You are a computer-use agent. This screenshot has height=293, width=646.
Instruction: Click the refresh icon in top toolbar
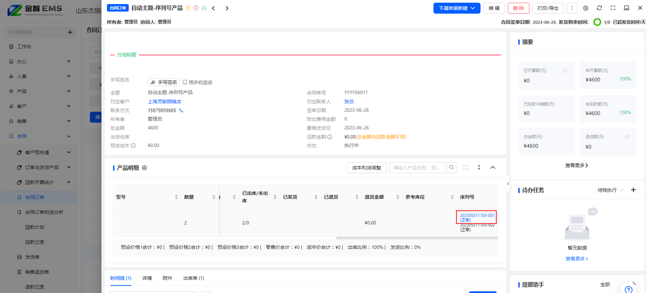coord(599,8)
